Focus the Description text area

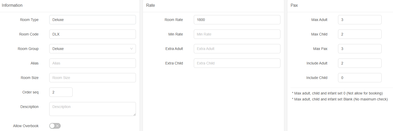(92, 109)
